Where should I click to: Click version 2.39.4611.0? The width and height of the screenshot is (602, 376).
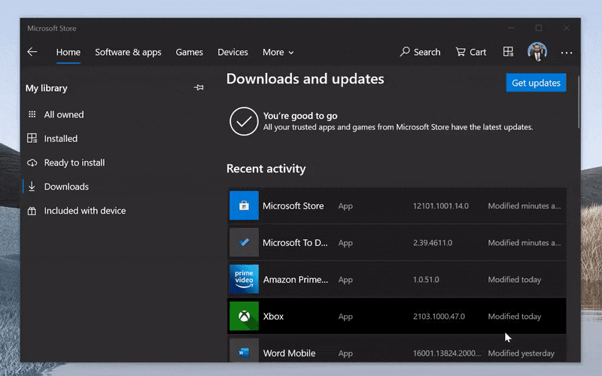(433, 243)
